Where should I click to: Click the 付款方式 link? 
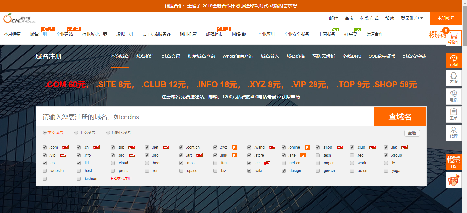pos(369,18)
